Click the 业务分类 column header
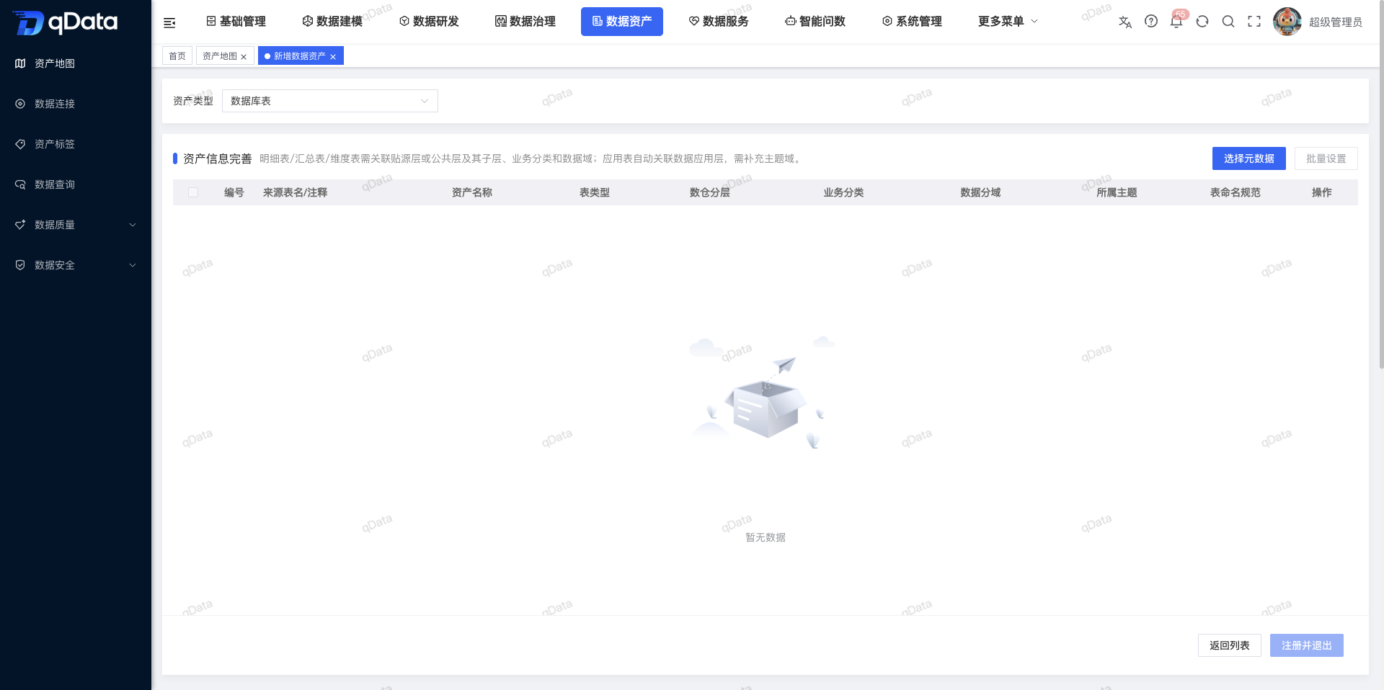Viewport: 1384px width, 690px height. (x=844, y=192)
